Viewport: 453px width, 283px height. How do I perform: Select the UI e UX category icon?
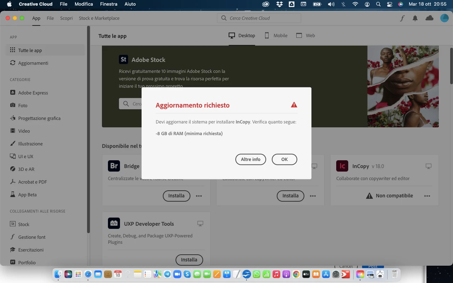13,156
